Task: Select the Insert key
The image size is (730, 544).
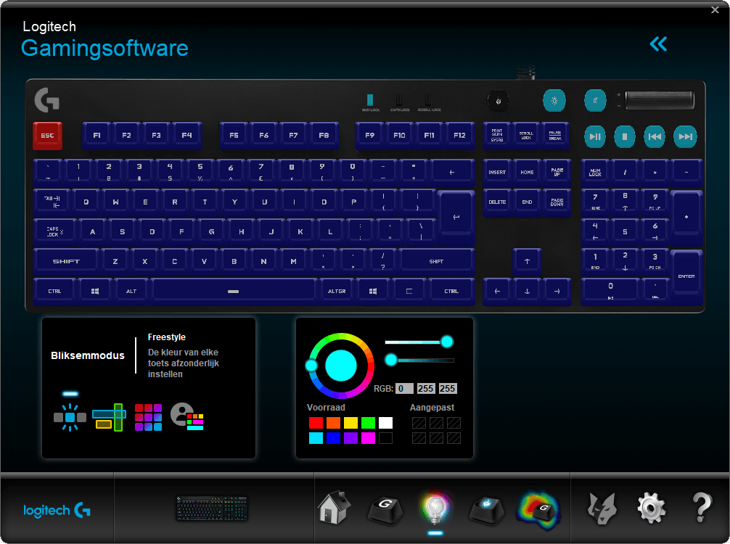Action: click(x=497, y=173)
